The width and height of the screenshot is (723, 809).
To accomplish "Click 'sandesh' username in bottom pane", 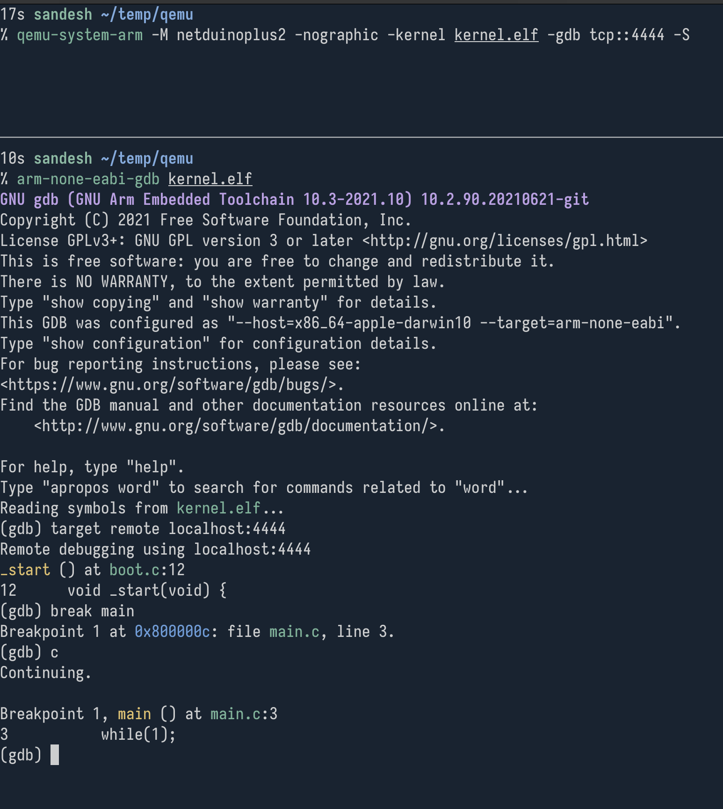I will [x=63, y=159].
